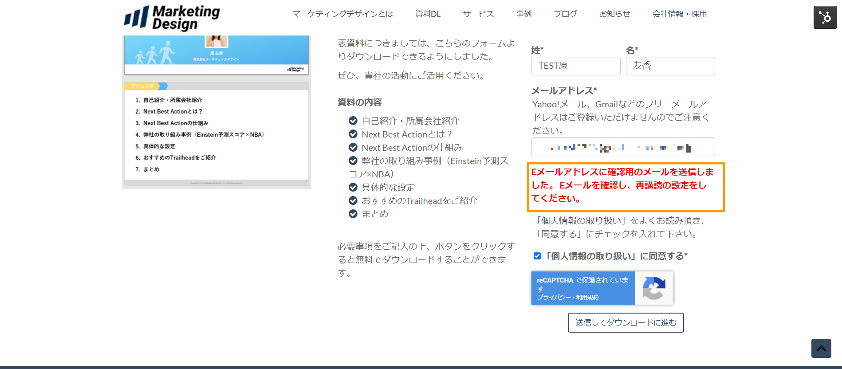Click checkmark icon beside 自己紹介・所属会社紹介

(353, 121)
